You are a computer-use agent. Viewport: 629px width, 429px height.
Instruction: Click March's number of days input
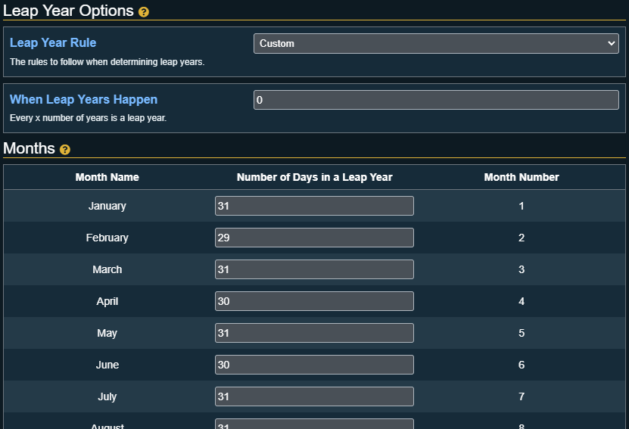[x=314, y=269]
